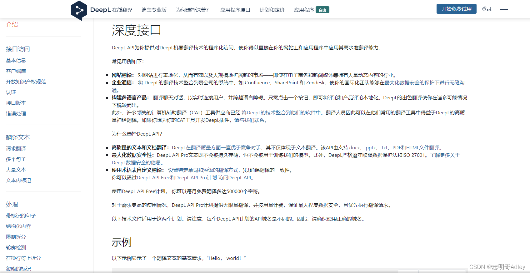This screenshot has width=530, height=273.
Task: Go to 基本信息 sidebar link
Action: (x=16, y=60)
